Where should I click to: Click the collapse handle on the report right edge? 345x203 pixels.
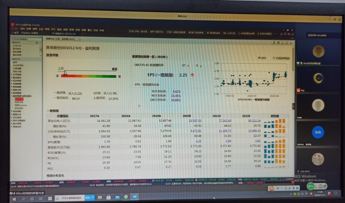click(x=293, y=106)
